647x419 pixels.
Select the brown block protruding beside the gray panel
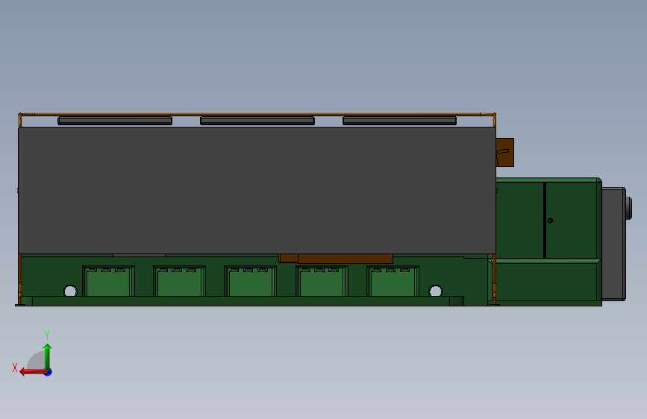(x=505, y=153)
